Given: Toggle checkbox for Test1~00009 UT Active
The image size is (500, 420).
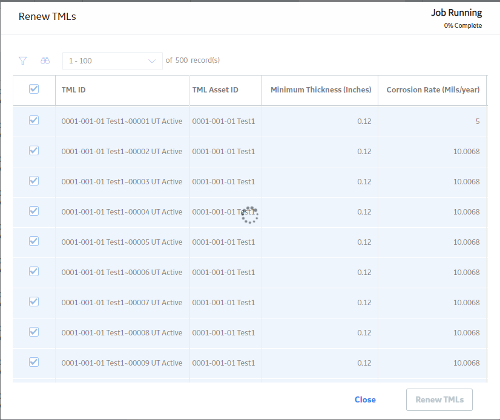Looking at the screenshot, I should 34,362.
